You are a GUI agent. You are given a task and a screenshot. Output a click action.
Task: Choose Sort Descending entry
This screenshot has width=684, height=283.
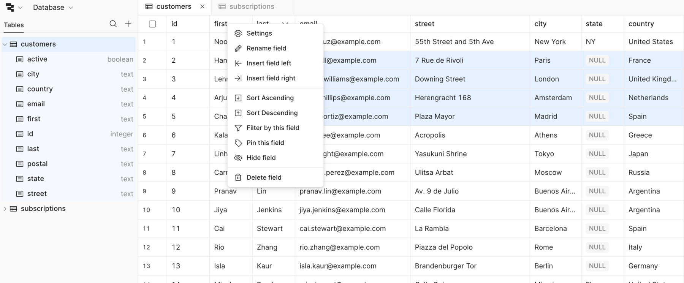point(275,113)
